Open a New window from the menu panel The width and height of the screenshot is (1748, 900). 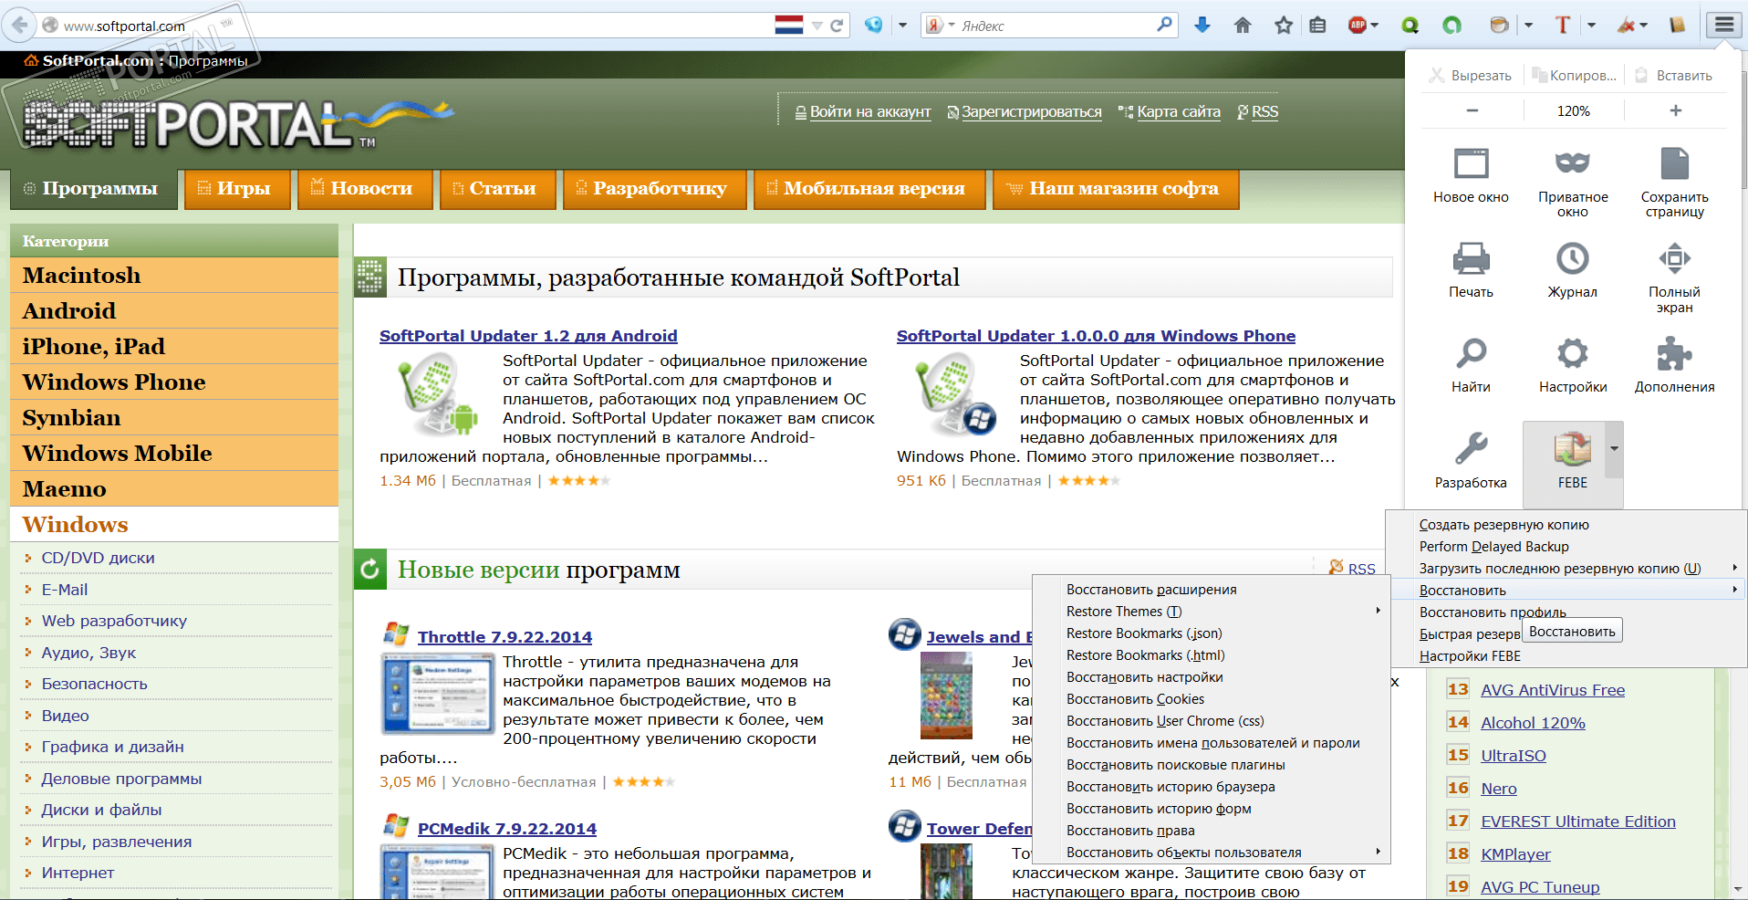(1471, 177)
